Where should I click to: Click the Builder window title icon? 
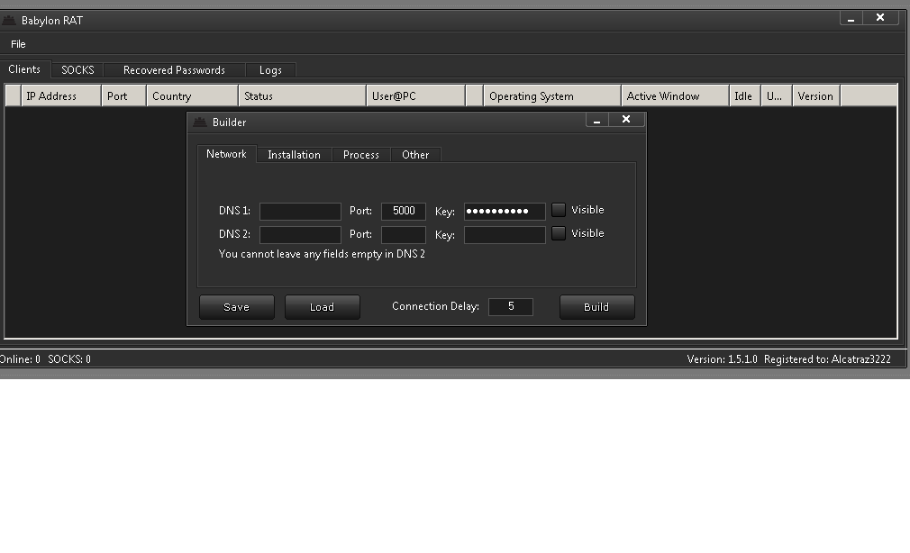click(x=200, y=122)
